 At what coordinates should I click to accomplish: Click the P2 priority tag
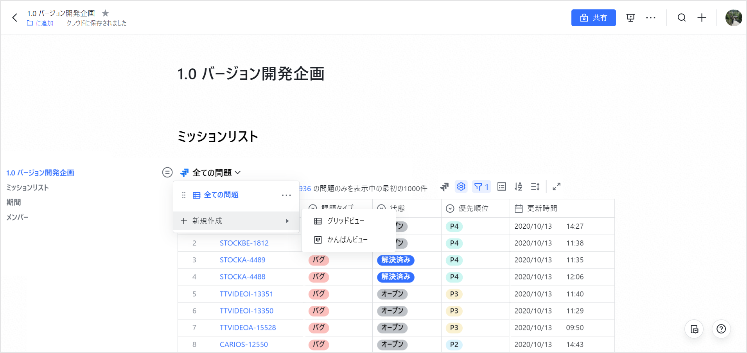[454, 344]
